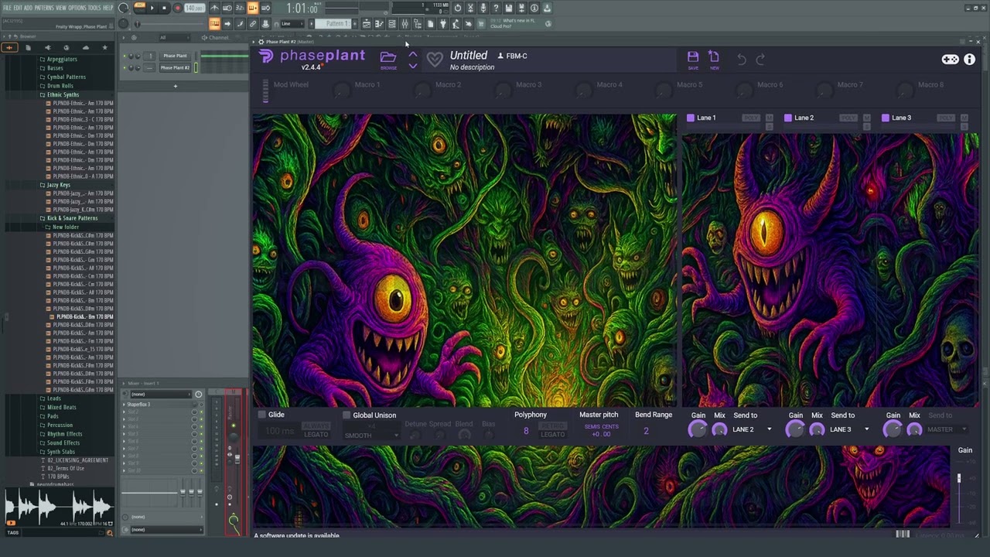
Task: Click the Lane 1 Gain knob
Action: 698,430
